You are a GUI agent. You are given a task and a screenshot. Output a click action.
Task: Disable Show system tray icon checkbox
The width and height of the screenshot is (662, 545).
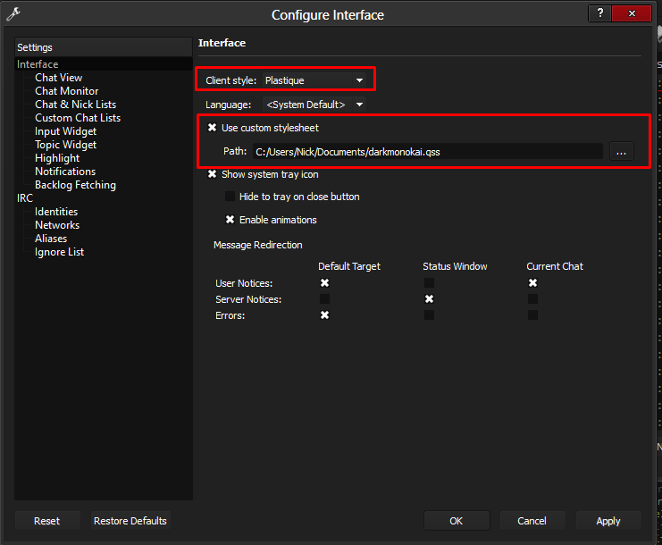[x=213, y=174]
